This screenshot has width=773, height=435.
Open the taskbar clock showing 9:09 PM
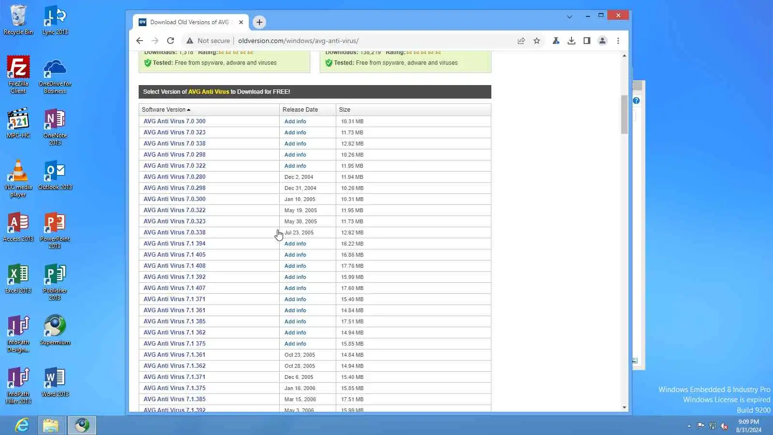[x=748, y=426]
